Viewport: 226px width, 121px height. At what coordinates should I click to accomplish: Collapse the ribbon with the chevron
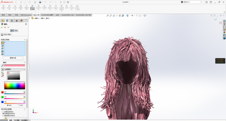point(224,12)
